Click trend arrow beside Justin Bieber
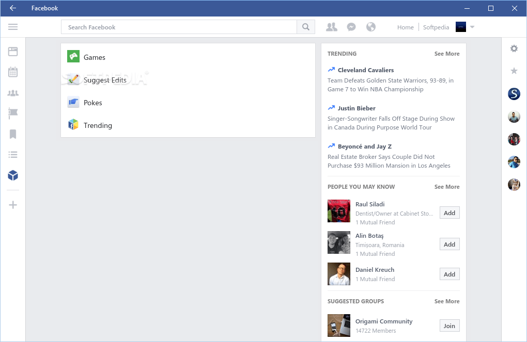This screenshot has height=342, width=527. pyautogui.click(x=331, y=108)
